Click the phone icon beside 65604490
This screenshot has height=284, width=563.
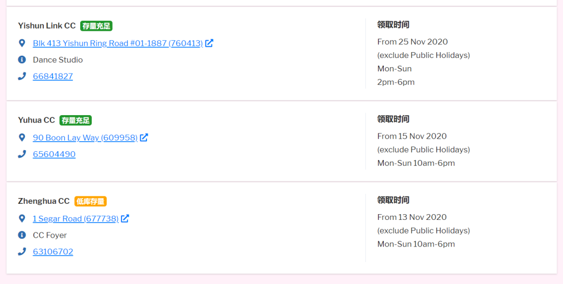22,154
